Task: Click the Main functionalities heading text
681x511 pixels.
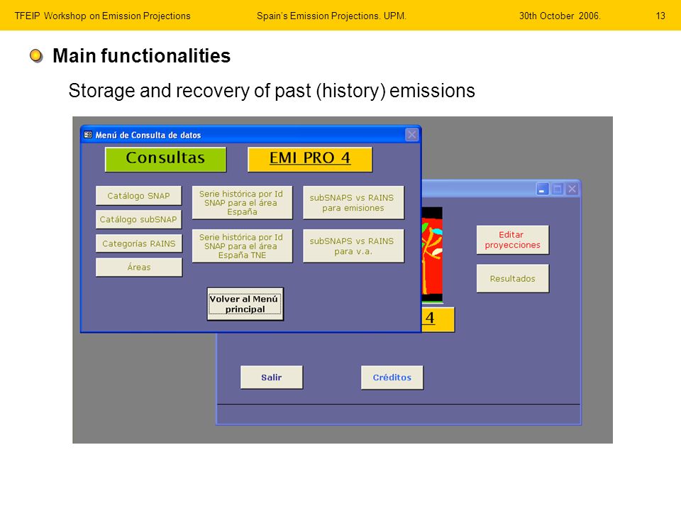Action: point(142,56)
